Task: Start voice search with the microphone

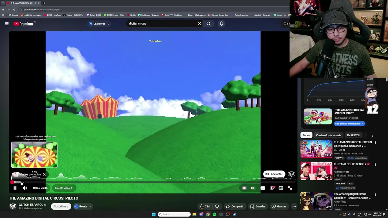Action: click(221, 24)
